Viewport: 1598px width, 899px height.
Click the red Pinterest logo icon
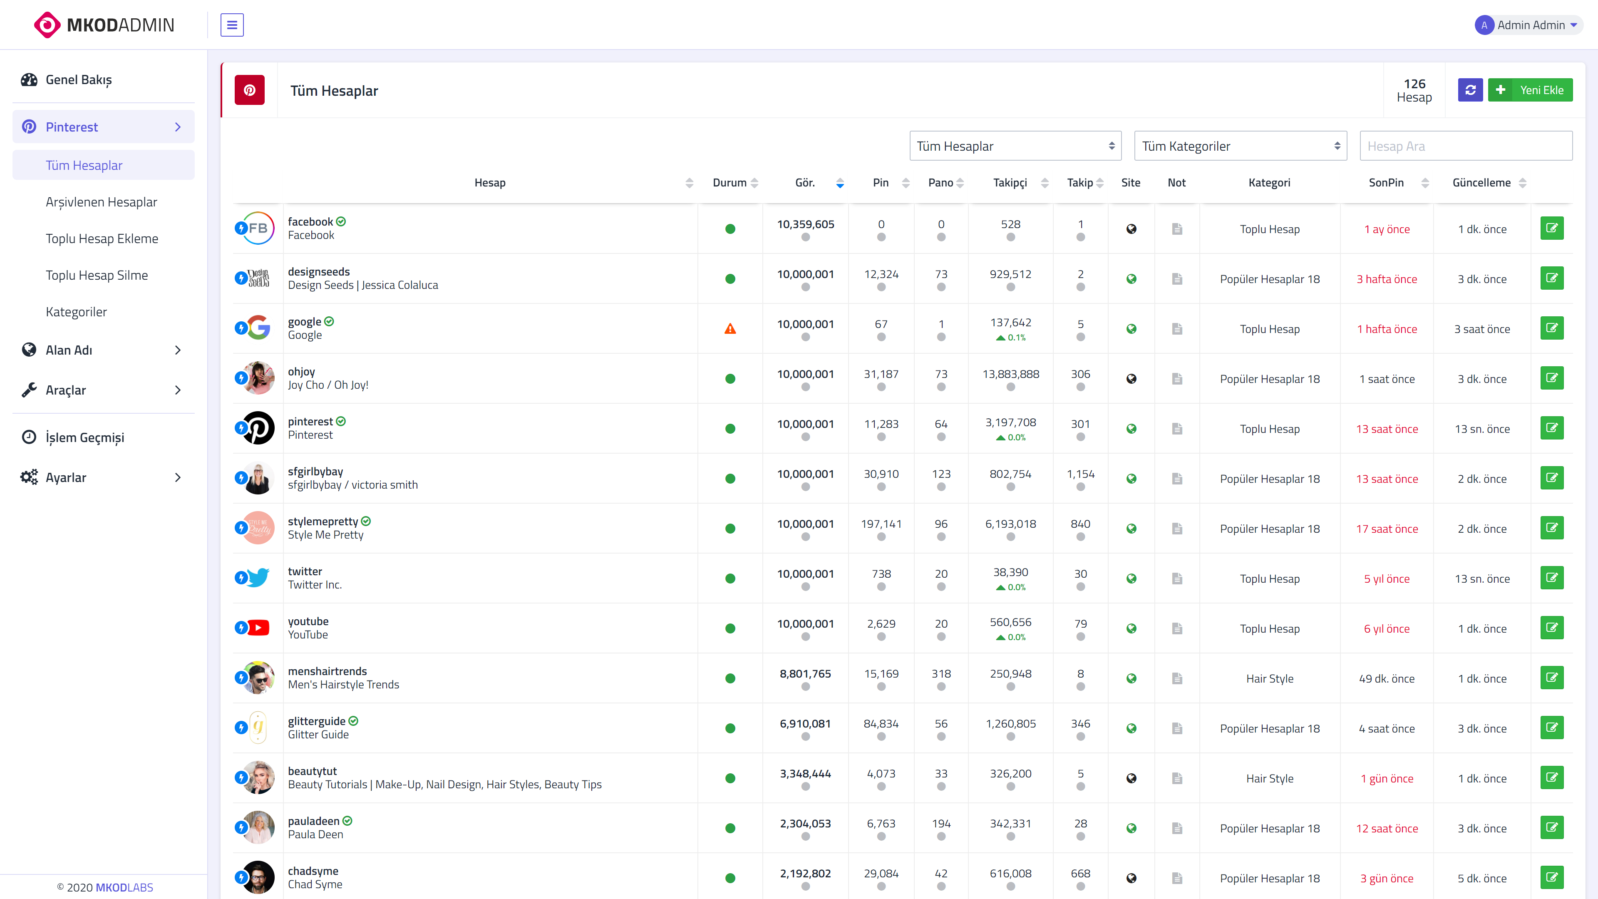coord(249,90)
